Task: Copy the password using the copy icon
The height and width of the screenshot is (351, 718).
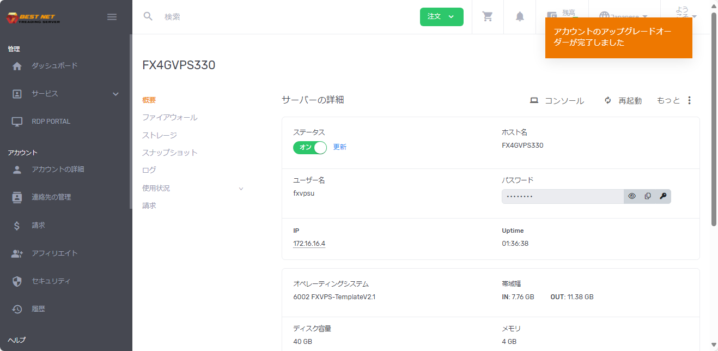Action: [x=647, y=196]
